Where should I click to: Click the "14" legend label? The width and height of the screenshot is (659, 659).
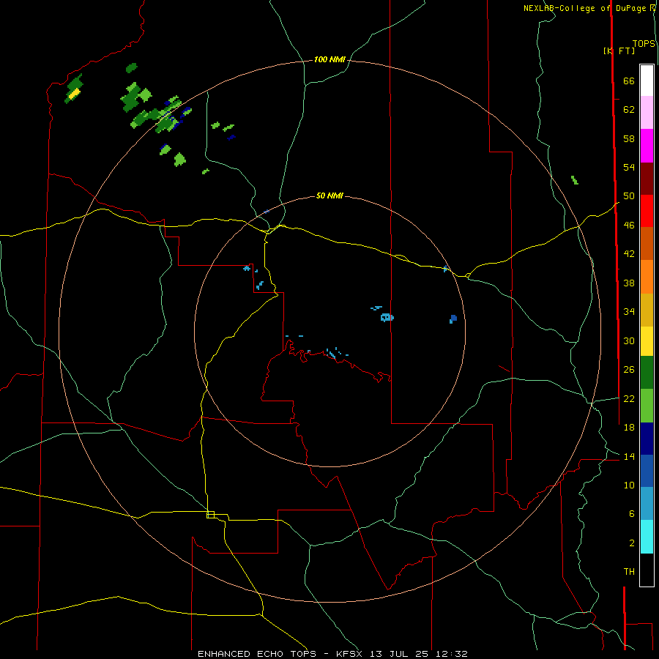[629, 456]
